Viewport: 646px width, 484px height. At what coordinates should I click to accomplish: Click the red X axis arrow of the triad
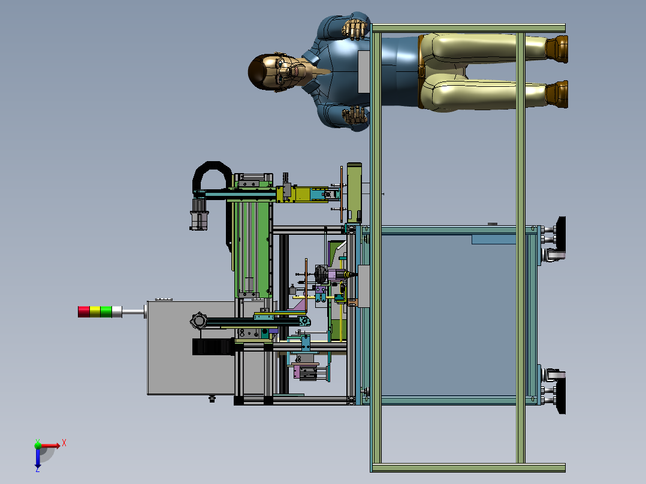click(50, 446)
